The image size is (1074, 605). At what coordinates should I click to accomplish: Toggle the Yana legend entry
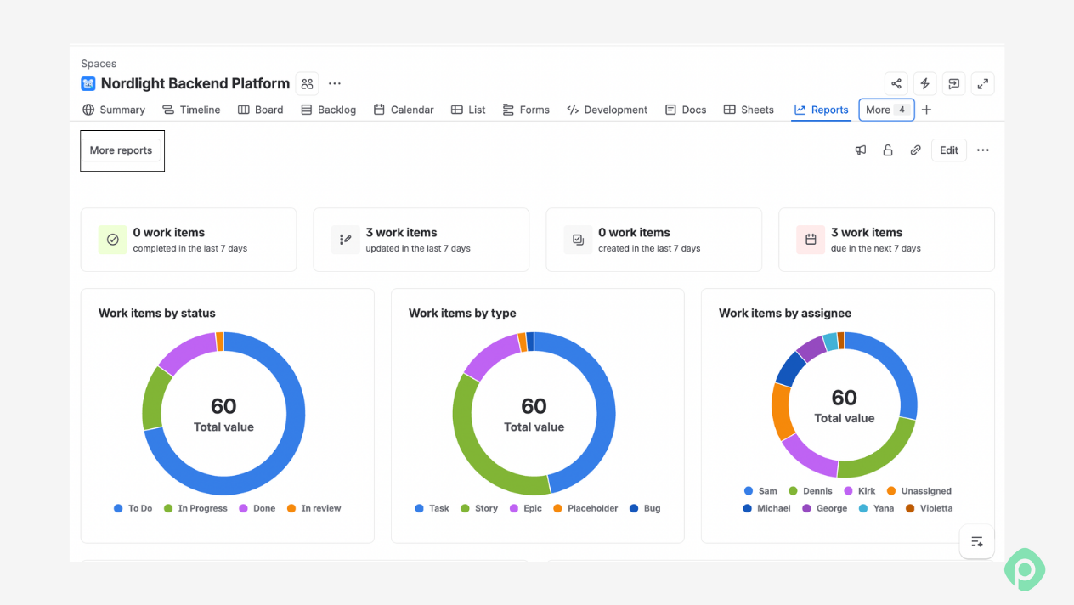(x=877, y=508)
